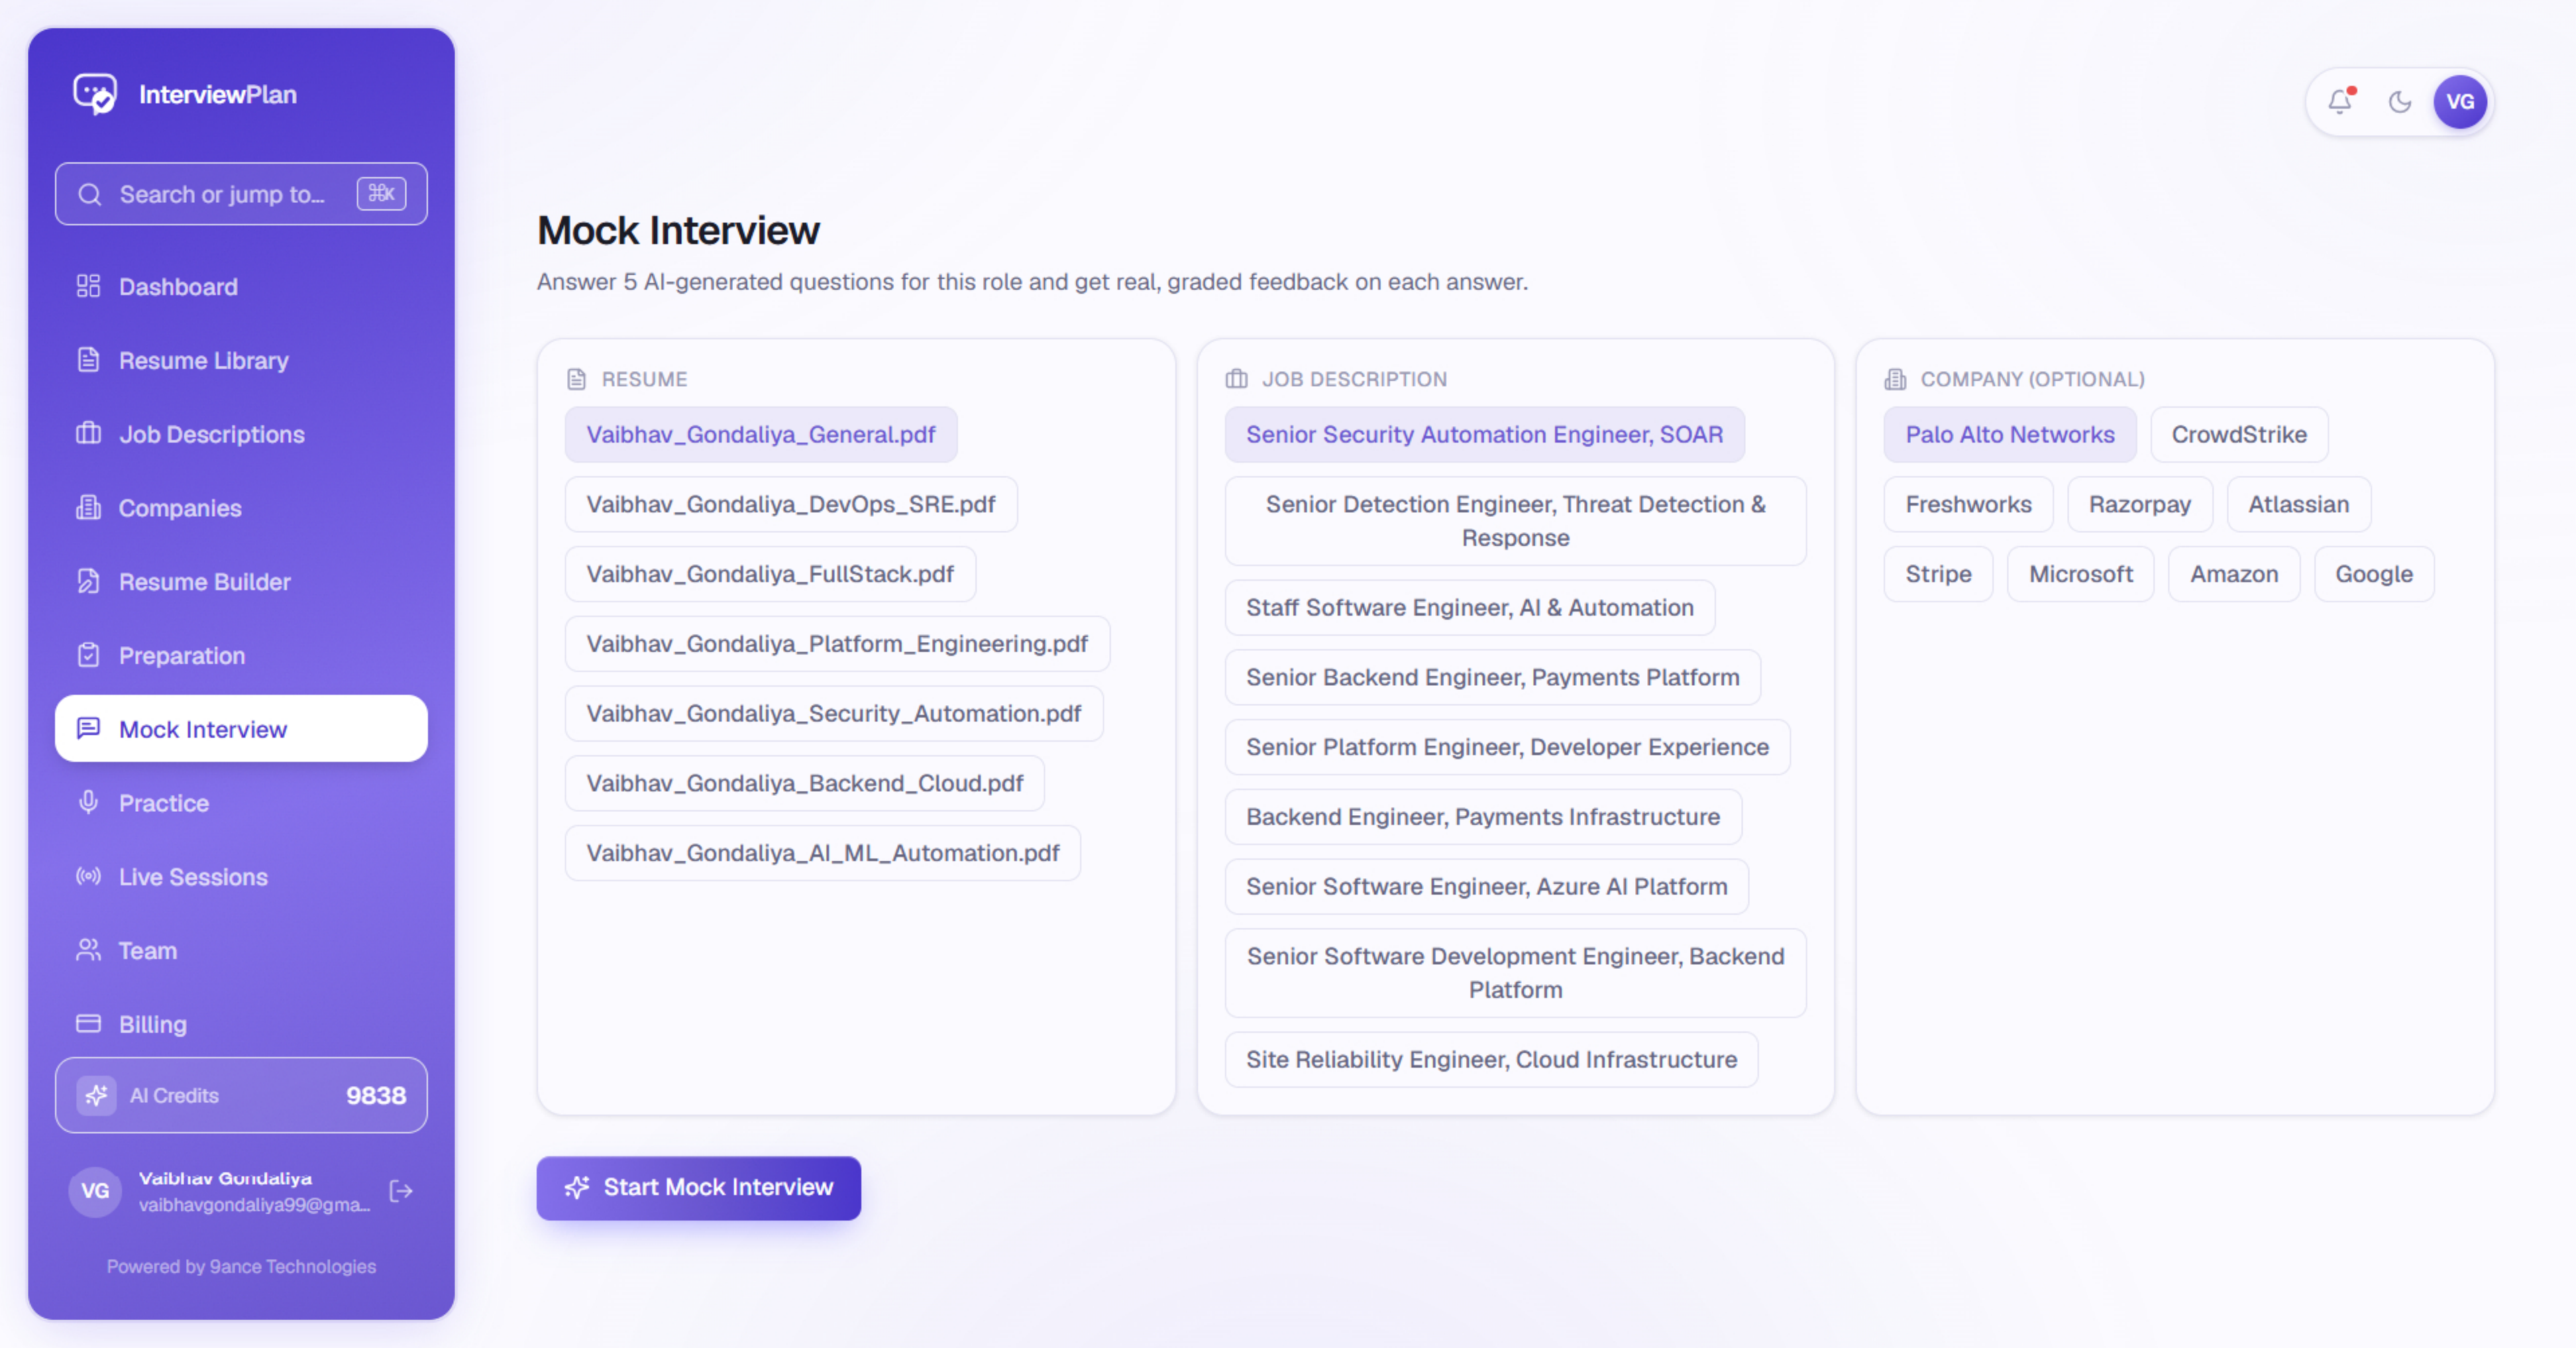Select Microsoft company chip
2576x1348 pixels.
click(2081, 574)
